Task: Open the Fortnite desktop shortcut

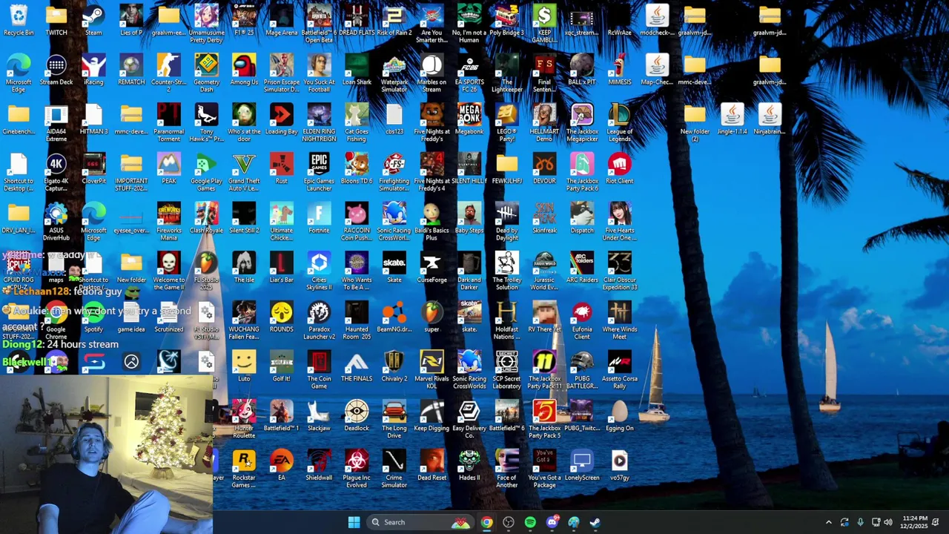Action: point(319,219)
